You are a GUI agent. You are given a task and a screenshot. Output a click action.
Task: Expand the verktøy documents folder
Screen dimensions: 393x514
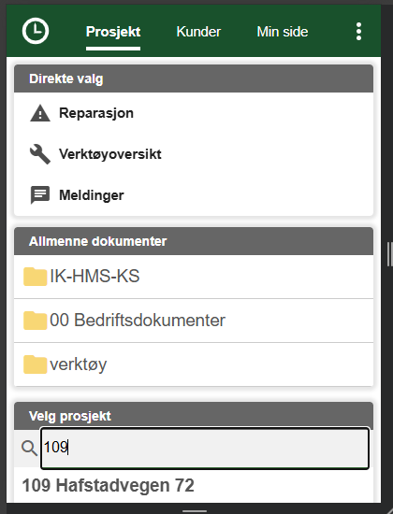pyautogui.click(x=194, y=364)
